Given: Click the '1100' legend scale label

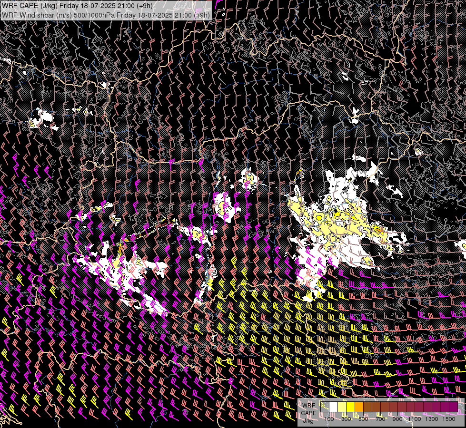Looking at the screenshot, I should (x=414, y=419).
